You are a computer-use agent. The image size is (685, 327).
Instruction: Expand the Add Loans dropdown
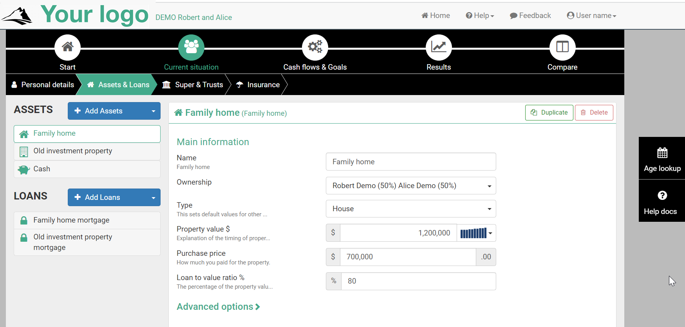click(153, 198)
